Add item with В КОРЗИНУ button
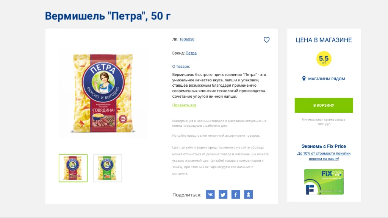Screen dimensions: 388x218 (x=324, y=105)
